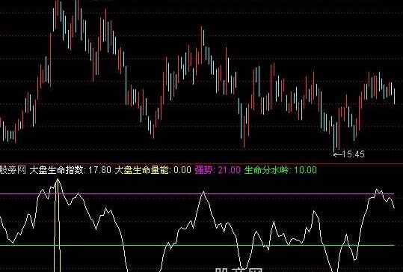Click the 0.00 volume energy value
403x272 pixels.
(182, 170)
